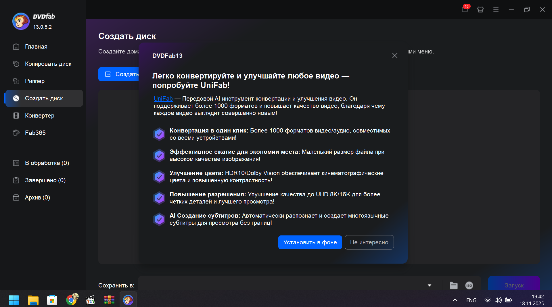This screenshot has width=552, height=307.
Task: Dismiss with Не интересно button
Action: 369,242
